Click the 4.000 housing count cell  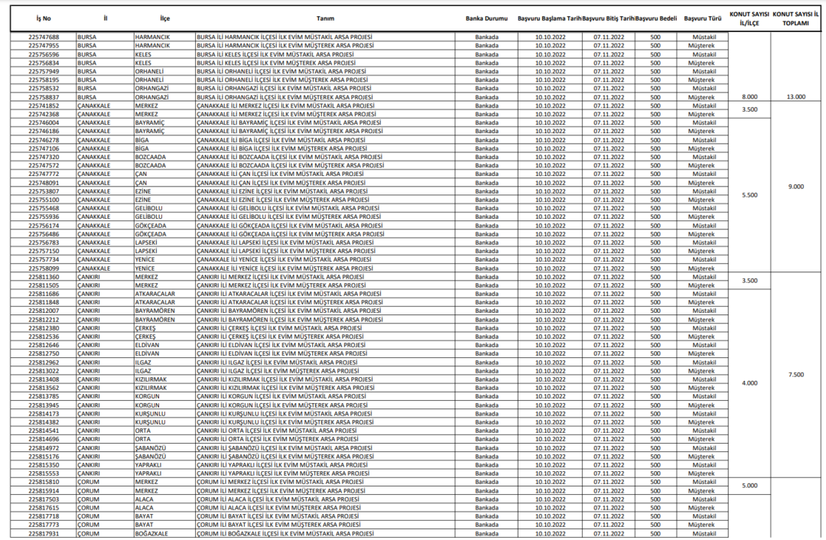[749, 383]
